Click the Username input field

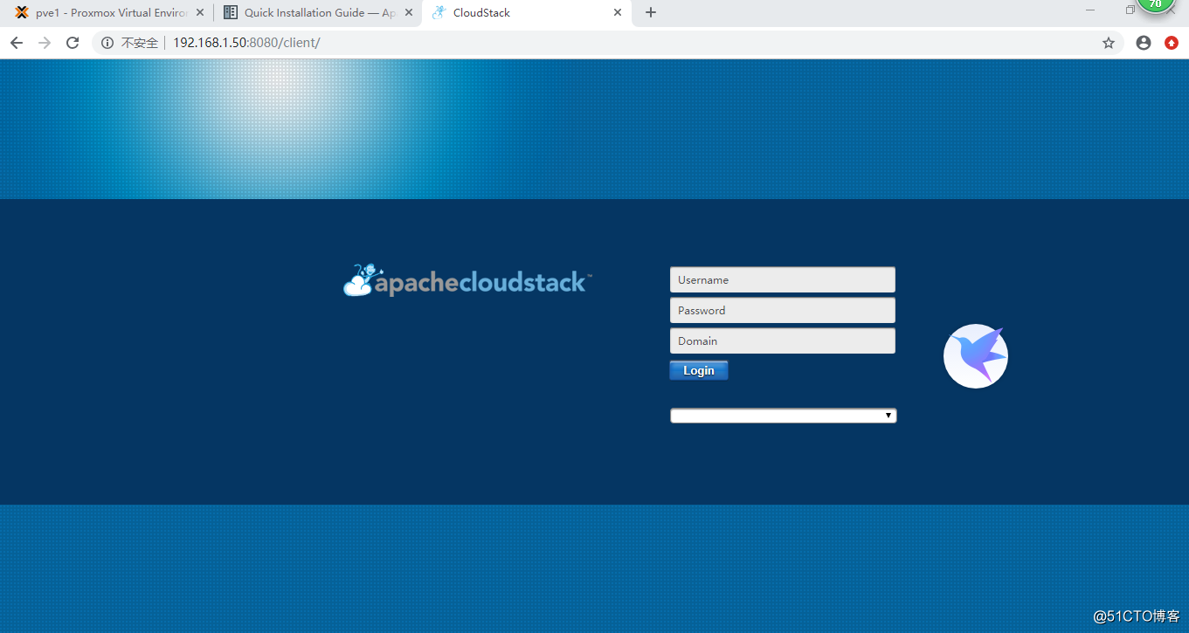point(782,279)
